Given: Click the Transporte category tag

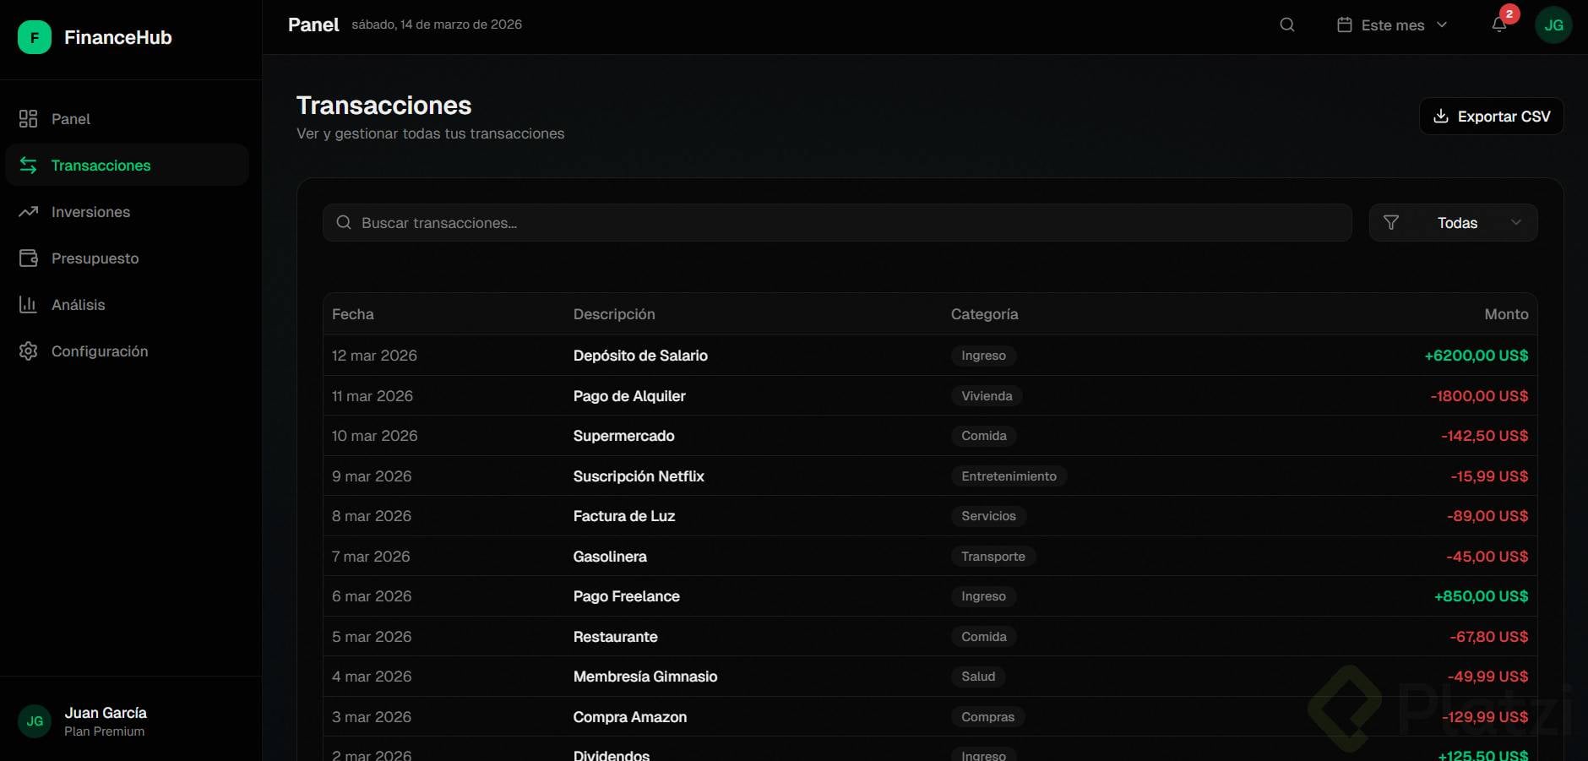Looking at the screenshot, I should click(x=993, y=557).
